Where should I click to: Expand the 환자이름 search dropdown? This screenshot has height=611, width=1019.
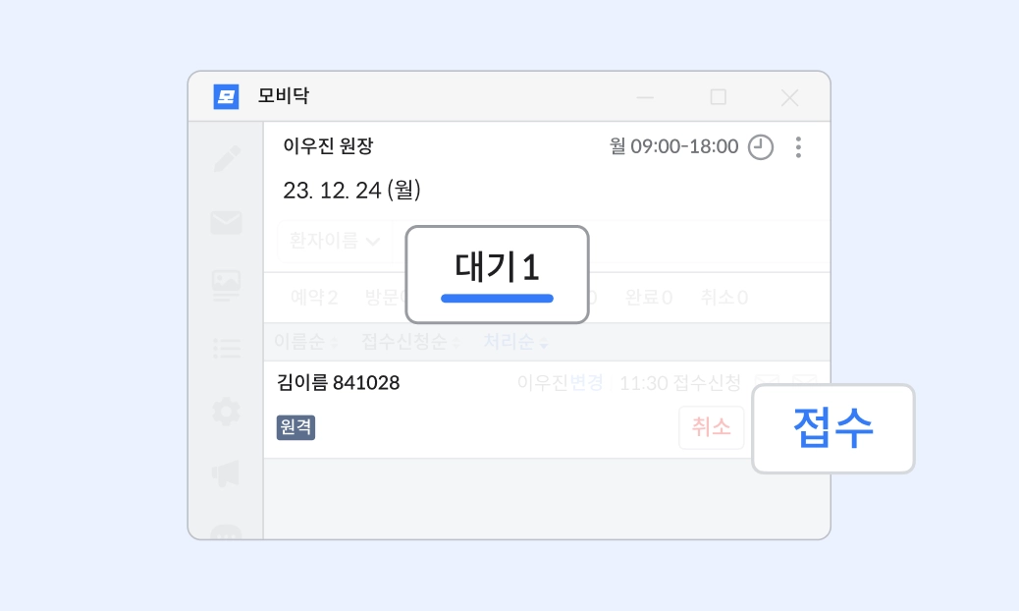334,241
